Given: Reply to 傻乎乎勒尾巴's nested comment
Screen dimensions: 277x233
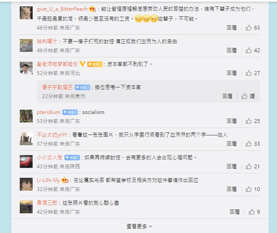Looking at the screenshot, I should [x=227, y=96].
